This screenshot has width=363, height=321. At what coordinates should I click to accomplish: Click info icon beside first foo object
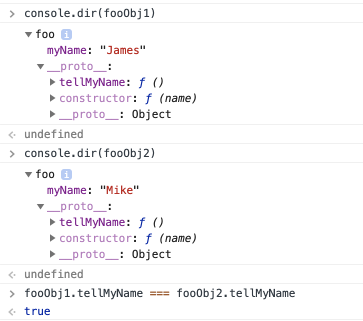(x=66, y=34)
